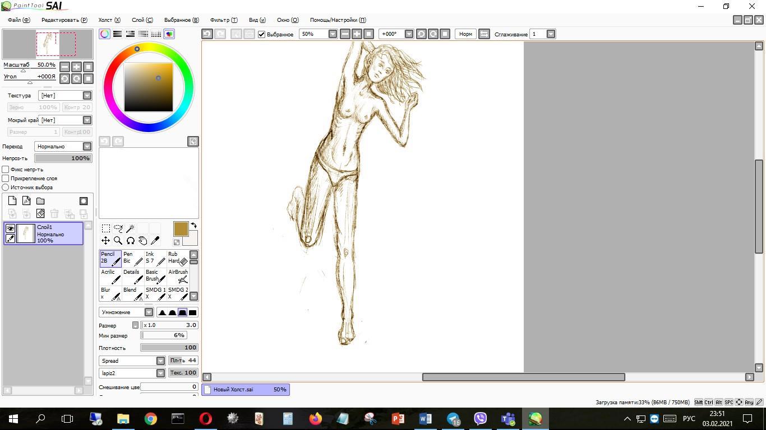The height and width of the screenshot is (430, 766).
Task: Select the eyedropper color picker tool
Action: click(x=155, y=240)
